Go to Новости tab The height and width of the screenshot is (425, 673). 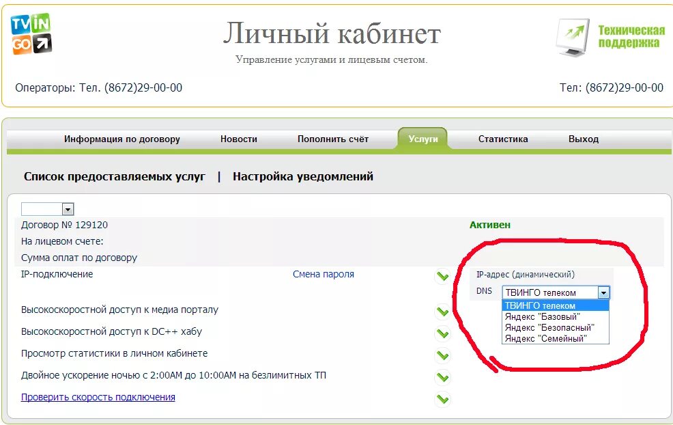(x=239, y=139)
